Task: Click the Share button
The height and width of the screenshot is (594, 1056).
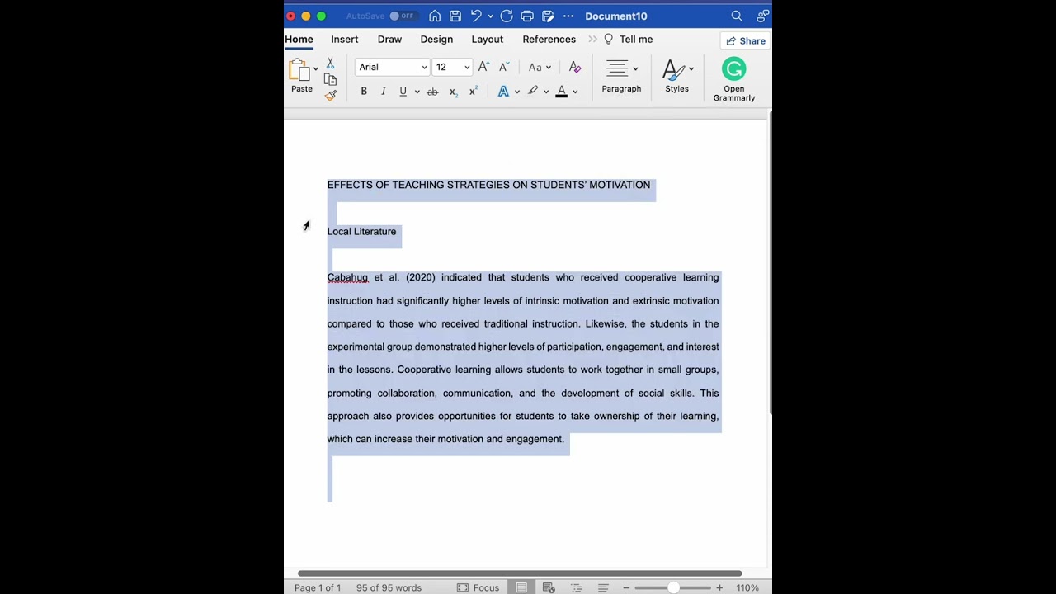Action: (746, 40)
